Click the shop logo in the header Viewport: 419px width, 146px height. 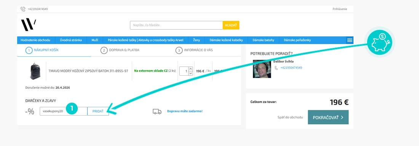[29, 25]
